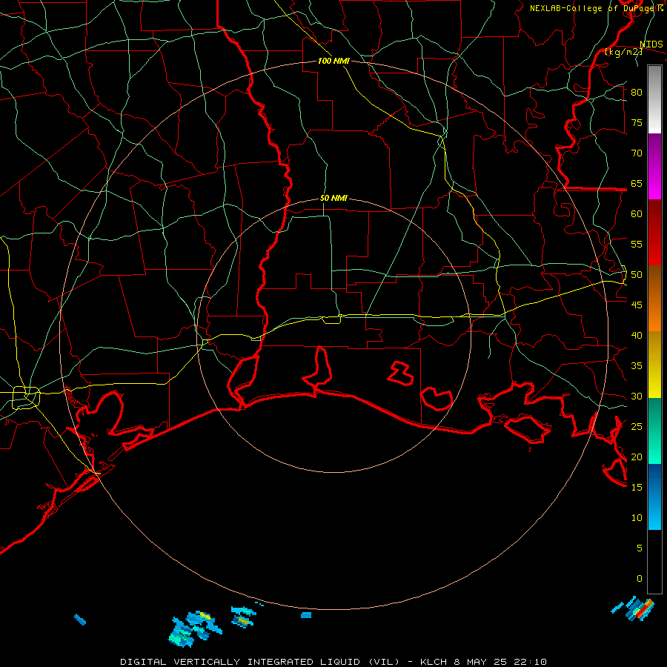Viewport: 667px width, 667px height.
Task: Select the black bottom segment of the color scale
Action: [654, 562]
